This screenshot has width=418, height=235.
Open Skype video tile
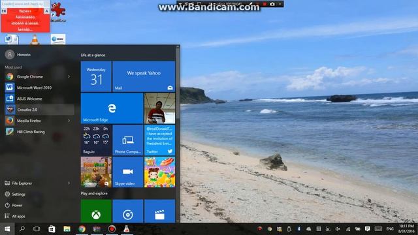click(x=128, y=172)
